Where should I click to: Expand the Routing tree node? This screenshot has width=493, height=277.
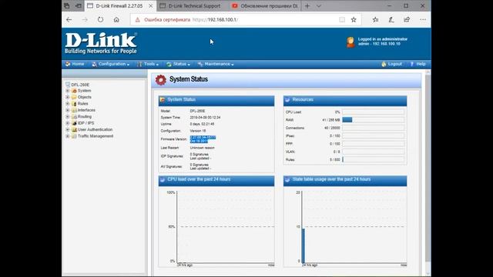pos(67,116)
